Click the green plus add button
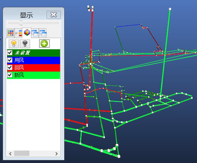197x163 pixels. (44, 44)
